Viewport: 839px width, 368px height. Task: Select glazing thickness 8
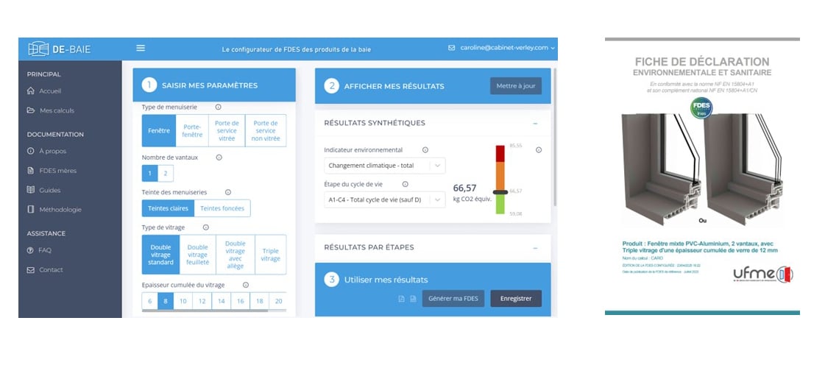166,301
